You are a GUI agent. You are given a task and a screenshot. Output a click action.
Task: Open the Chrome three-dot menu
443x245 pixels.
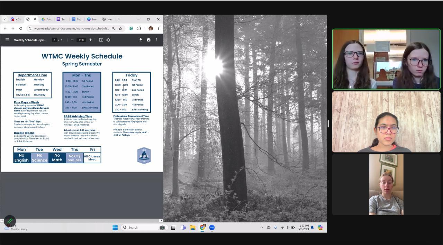click(159, 28)
